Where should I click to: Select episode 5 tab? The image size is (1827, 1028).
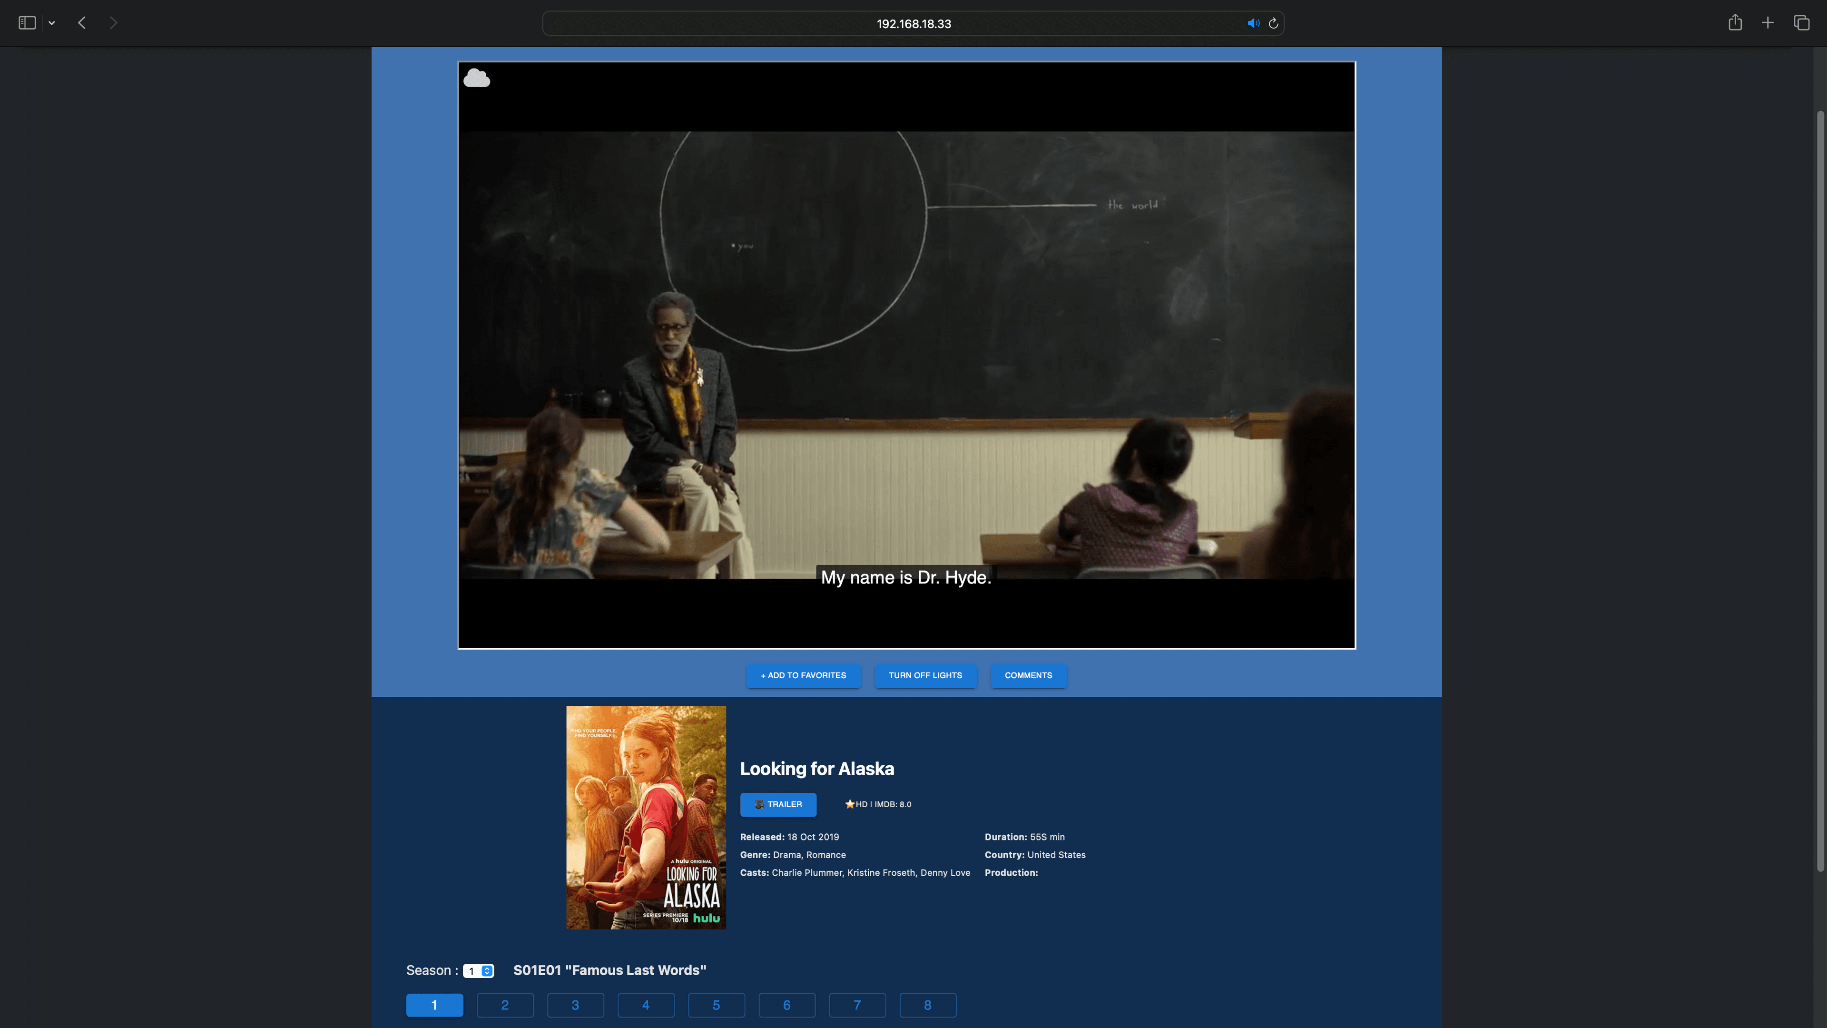tap(717, 1005)
